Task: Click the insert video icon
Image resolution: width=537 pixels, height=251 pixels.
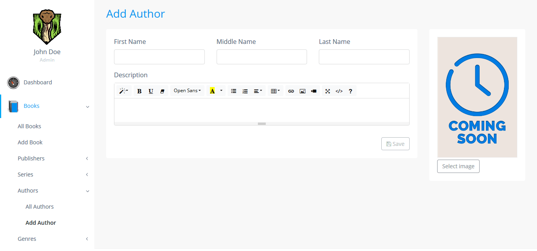Action: 314,91
